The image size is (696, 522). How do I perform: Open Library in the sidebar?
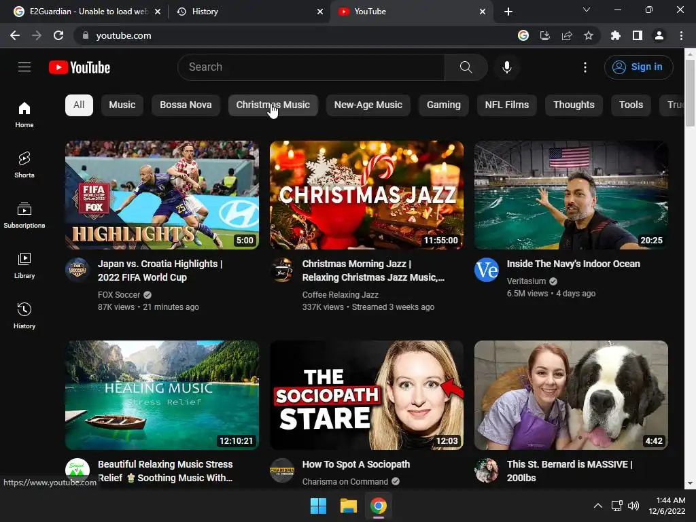point(24,266)
